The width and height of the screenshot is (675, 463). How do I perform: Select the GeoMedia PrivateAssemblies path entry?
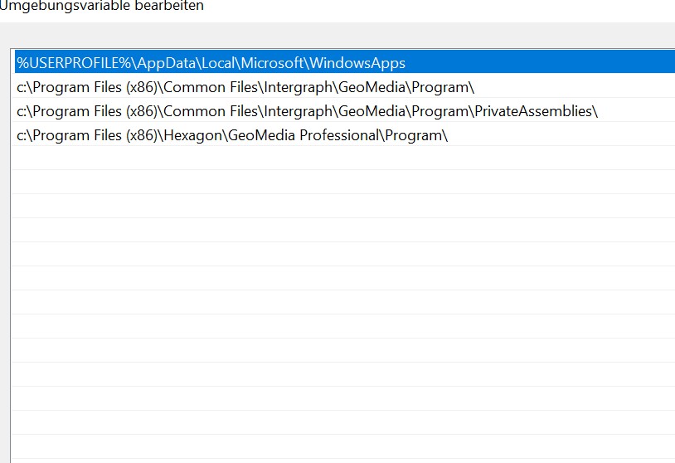(307, 111)
